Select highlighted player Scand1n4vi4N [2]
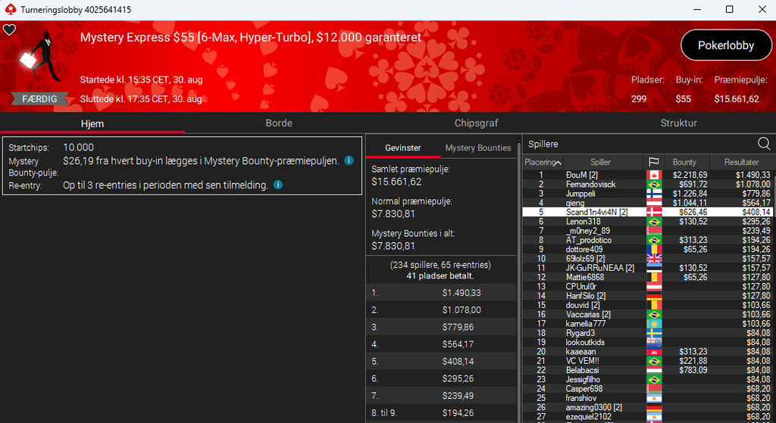This screenshot has height=423, width=776. click(x=648, y=212)
